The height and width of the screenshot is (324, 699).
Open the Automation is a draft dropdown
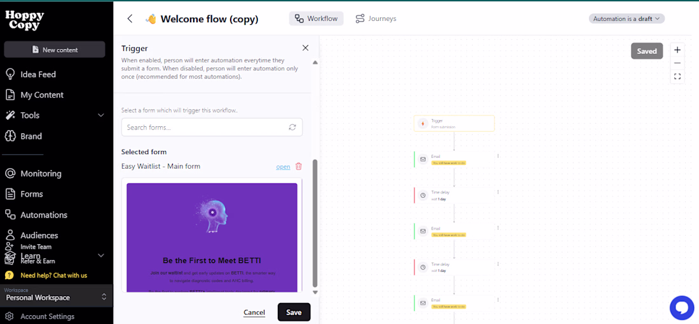point(627,18)
